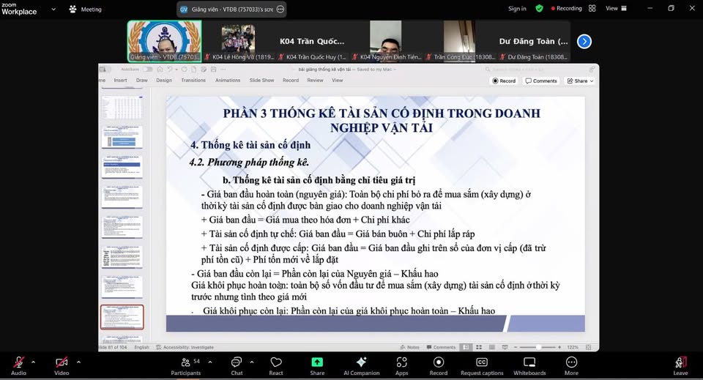This screenshot has height=380, width=703.
Task: Start camera with the Video icon
Action: click(x=62, y=362)
